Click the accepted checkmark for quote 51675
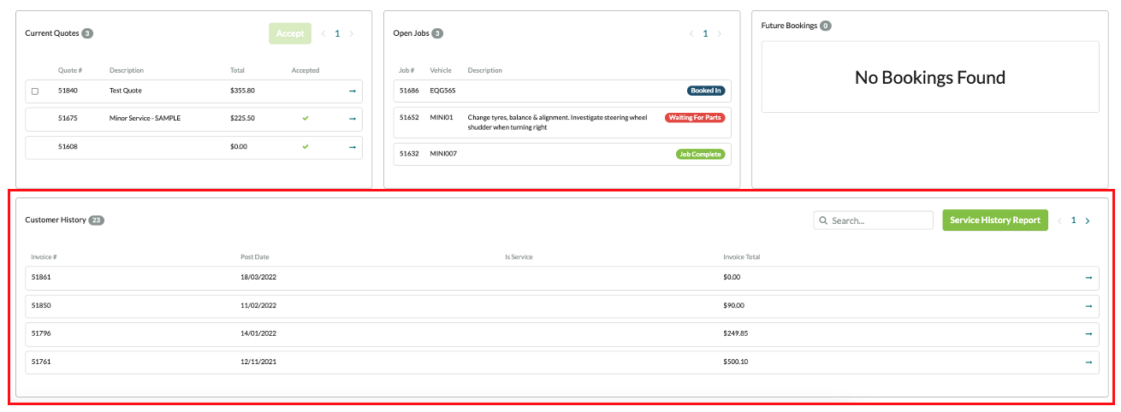 (305, 118)
